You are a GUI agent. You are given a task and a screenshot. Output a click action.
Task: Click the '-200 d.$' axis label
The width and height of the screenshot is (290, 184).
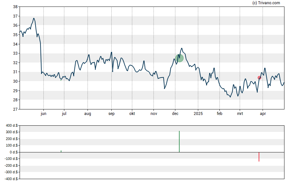pyautogui.click(x=11, y=165)
